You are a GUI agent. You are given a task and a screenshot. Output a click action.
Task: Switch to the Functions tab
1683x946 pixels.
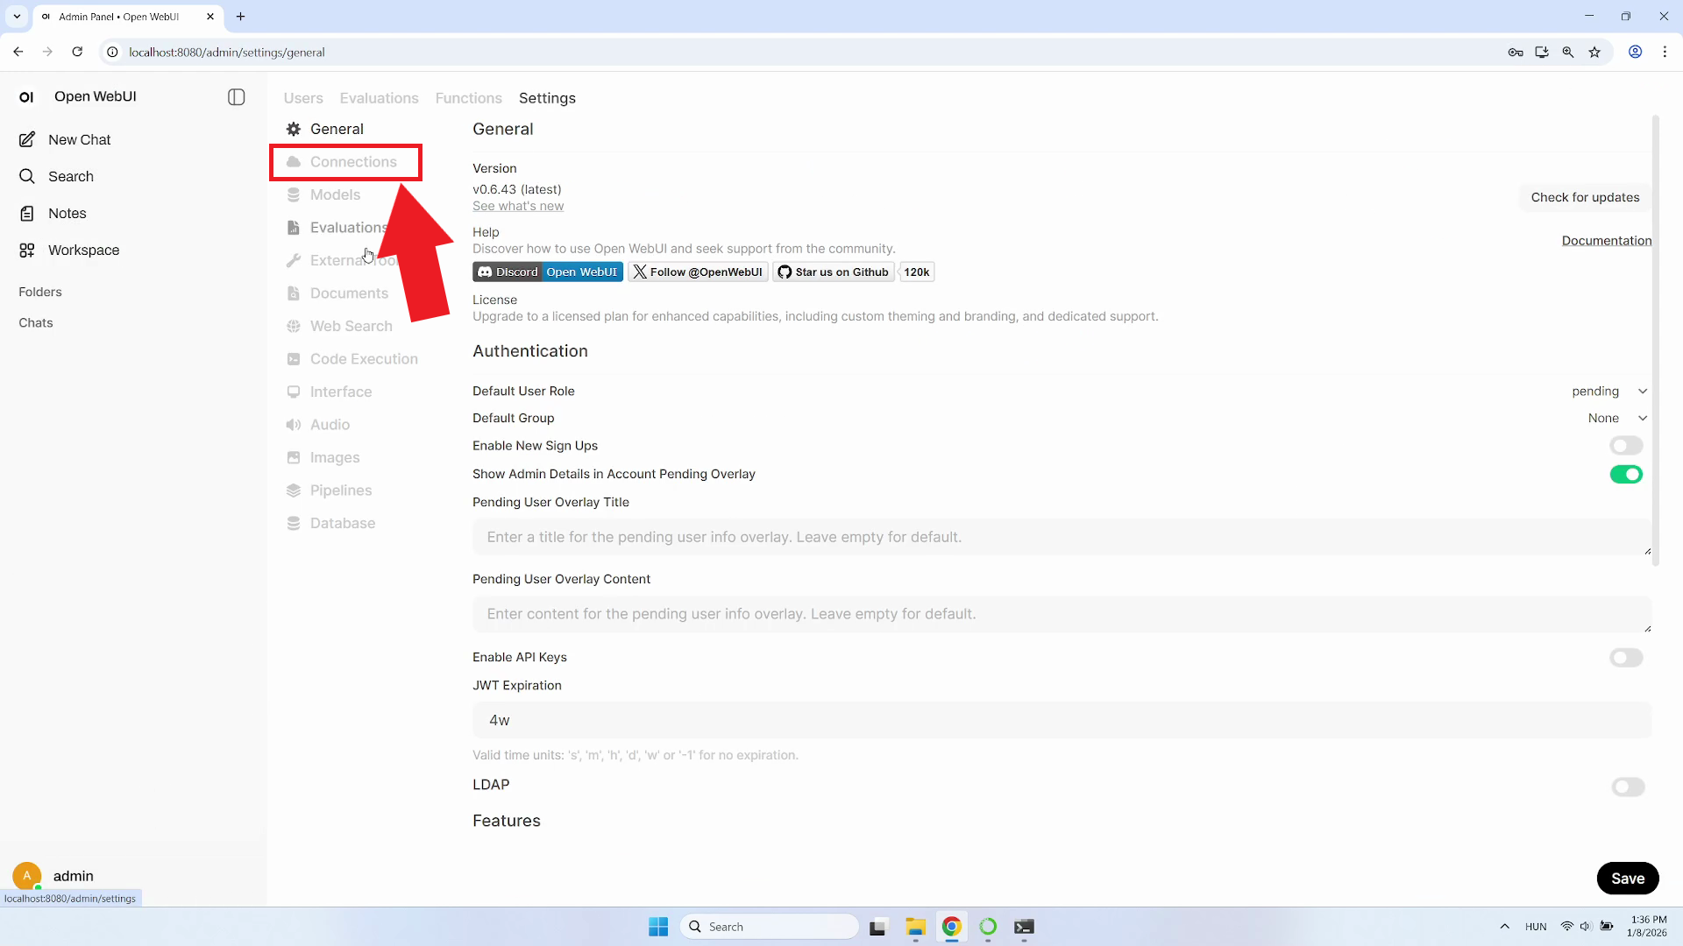point(468,98)
